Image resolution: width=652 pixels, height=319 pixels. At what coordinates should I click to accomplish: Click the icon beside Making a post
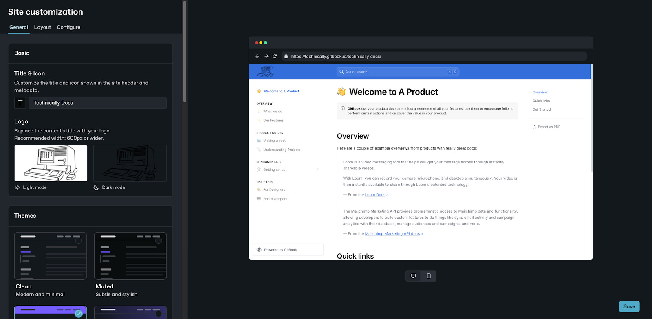(259, 141)
